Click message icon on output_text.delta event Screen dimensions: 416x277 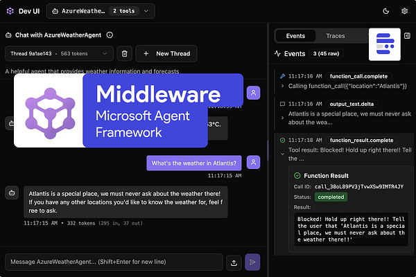click(x=282, y=104)
